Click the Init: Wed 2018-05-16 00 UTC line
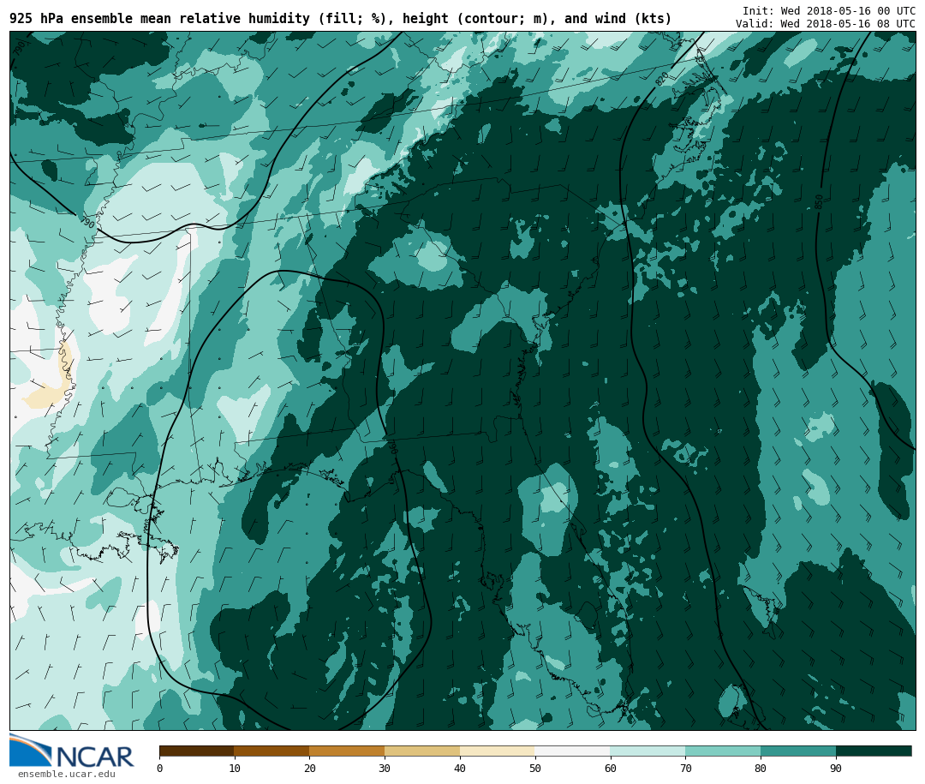Viewport: 925px width, 784px height. pyautogui.click(x=829, y=10)
